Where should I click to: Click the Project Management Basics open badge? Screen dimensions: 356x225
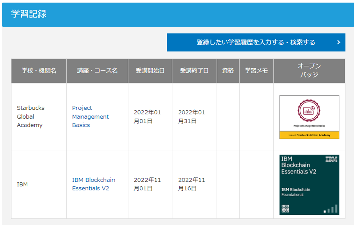(x=309, y=117)
